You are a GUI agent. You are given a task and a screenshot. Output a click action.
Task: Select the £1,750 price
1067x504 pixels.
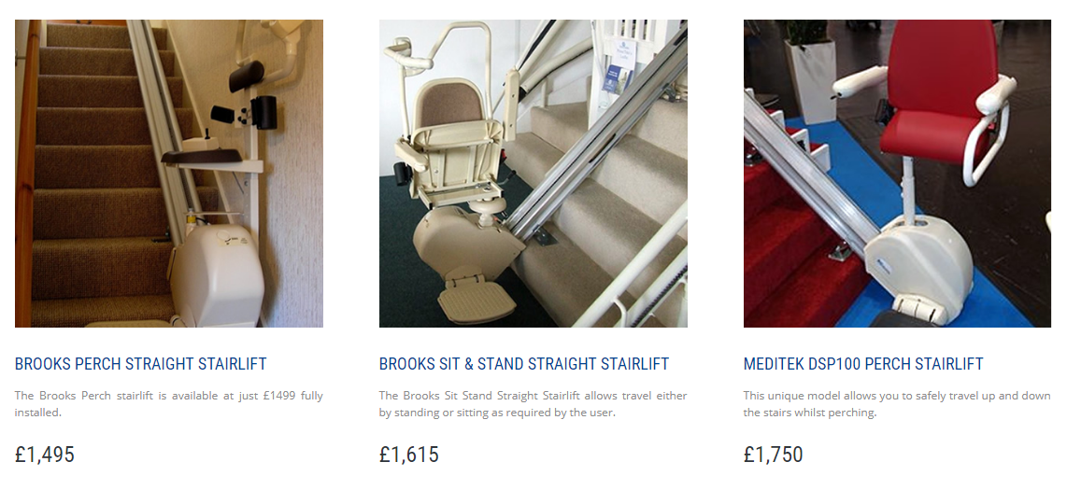click(x=773, y=455)
